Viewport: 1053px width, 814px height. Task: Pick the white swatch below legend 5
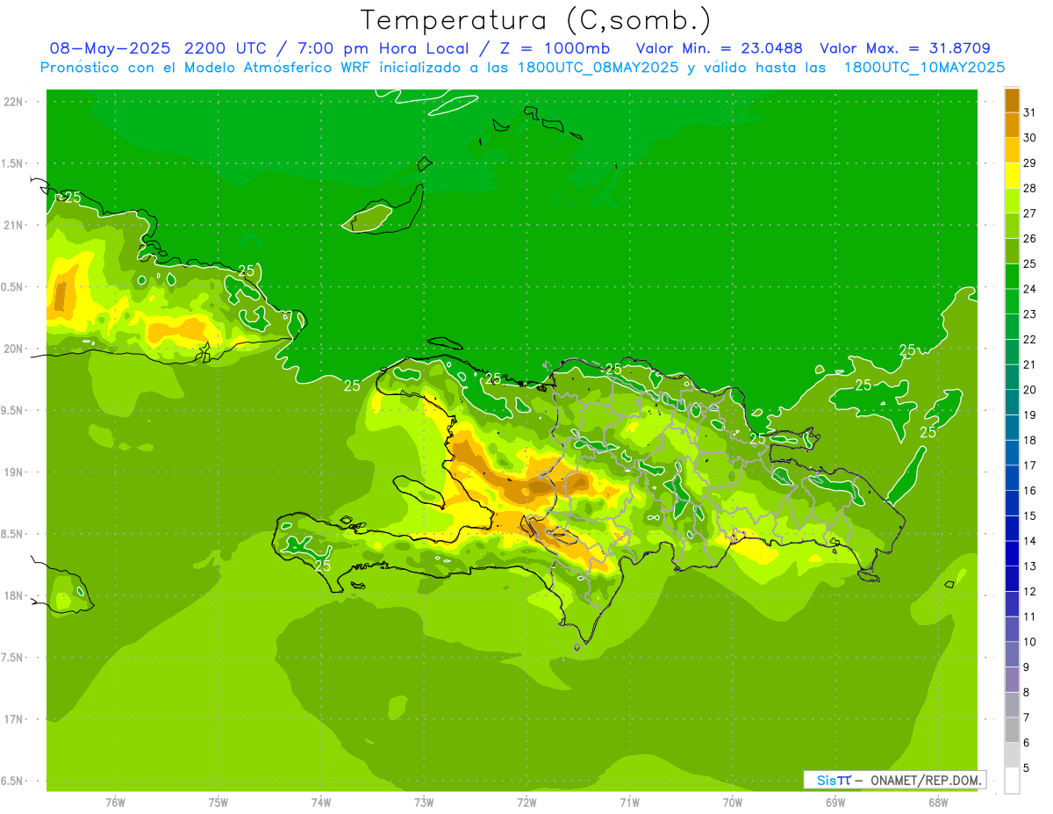point(1012,781)
